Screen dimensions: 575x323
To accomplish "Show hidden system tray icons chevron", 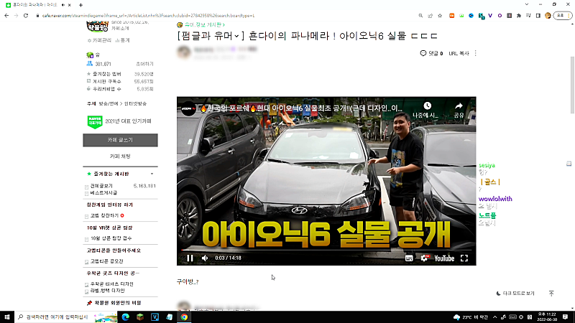I will coord(494,317).
